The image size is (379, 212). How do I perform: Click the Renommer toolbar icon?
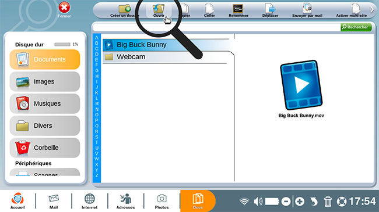[238, 9]
